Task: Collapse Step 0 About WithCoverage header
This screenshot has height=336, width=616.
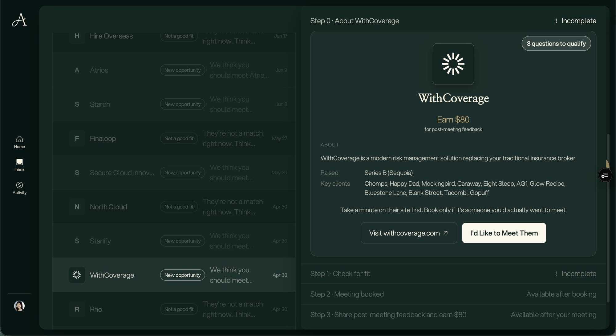Action: tap(453, 21)
